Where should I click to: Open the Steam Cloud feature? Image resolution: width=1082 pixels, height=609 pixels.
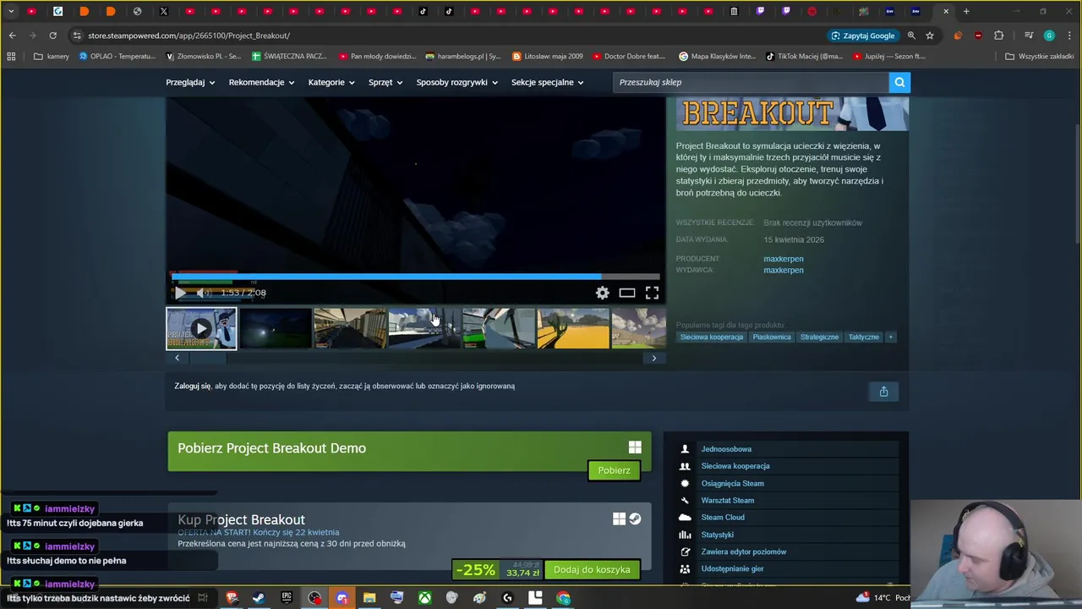pos(723,518)
